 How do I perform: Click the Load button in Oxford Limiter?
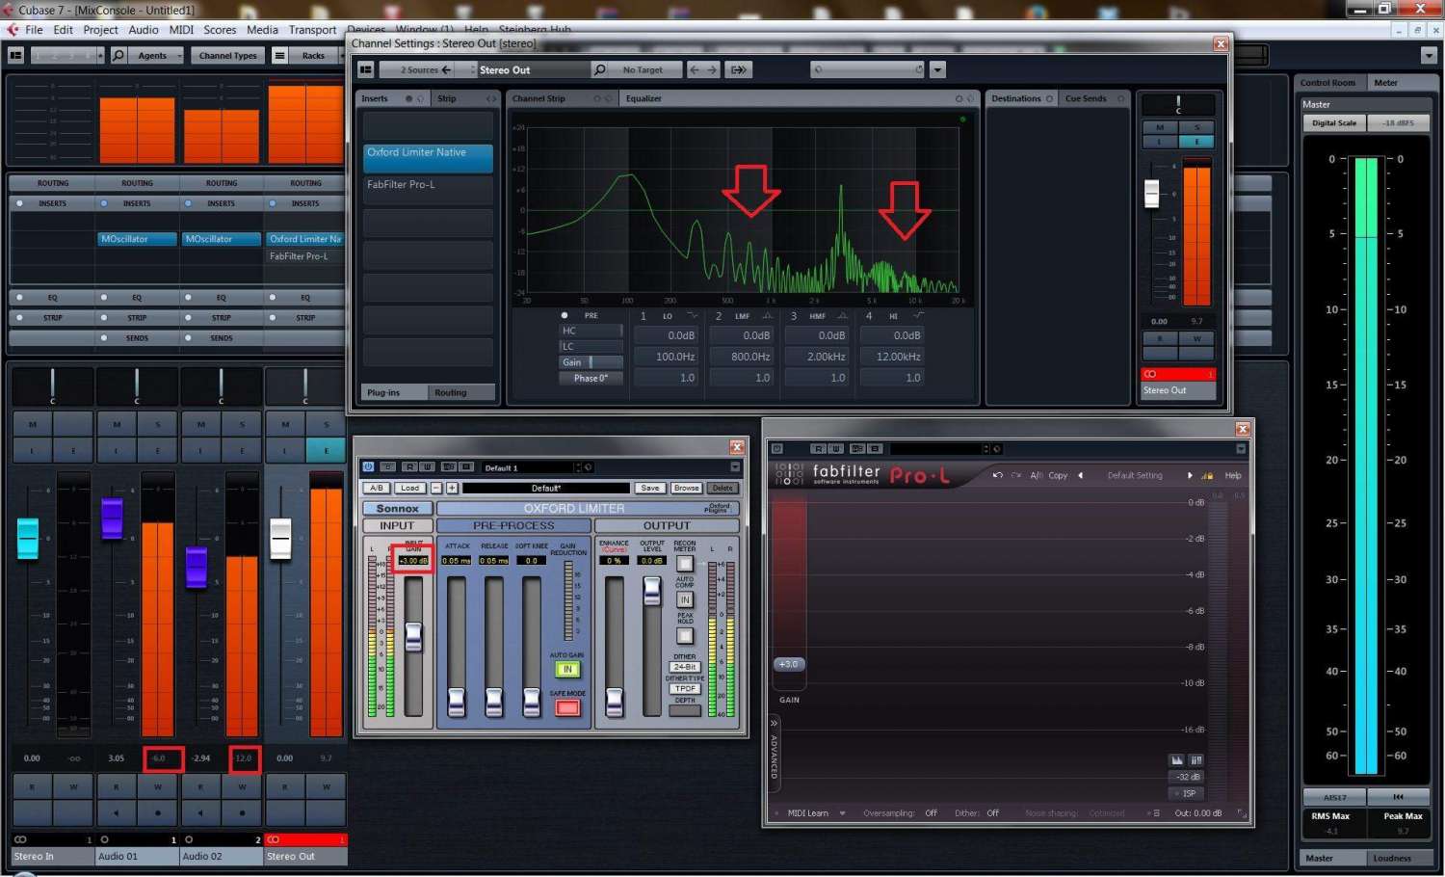click(409, 488)
